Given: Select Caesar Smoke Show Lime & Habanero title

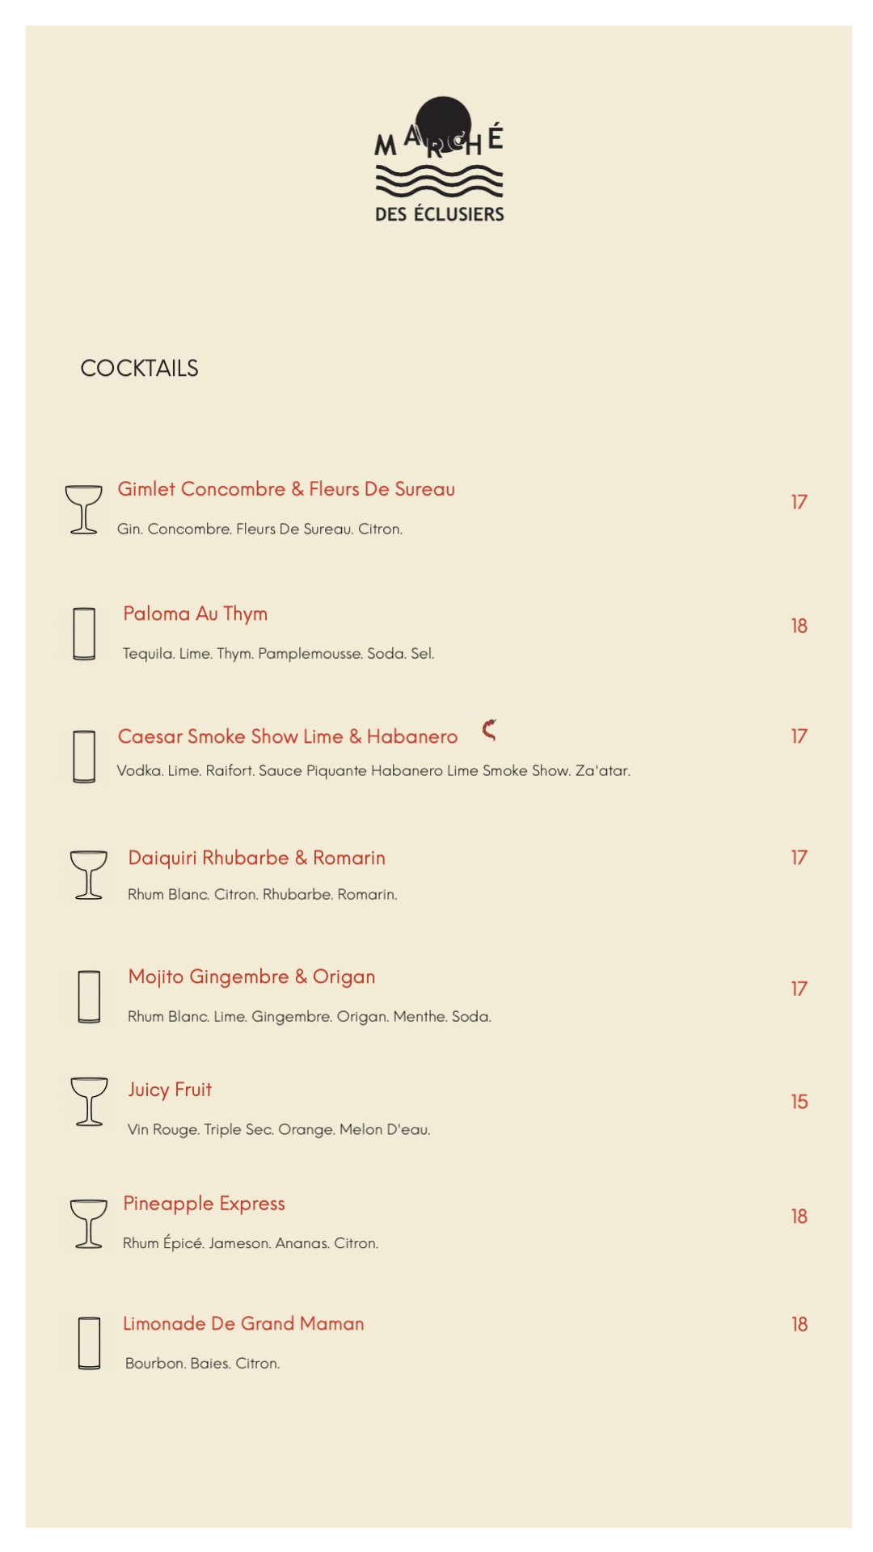Looking at the screenshot, I should tap(288, 736).
